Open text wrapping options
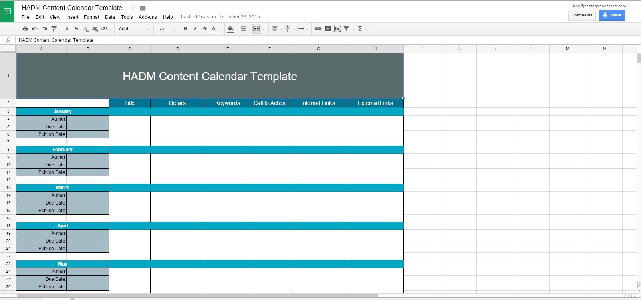The width and height of the screenshot is (641, 300). point(302,29)
